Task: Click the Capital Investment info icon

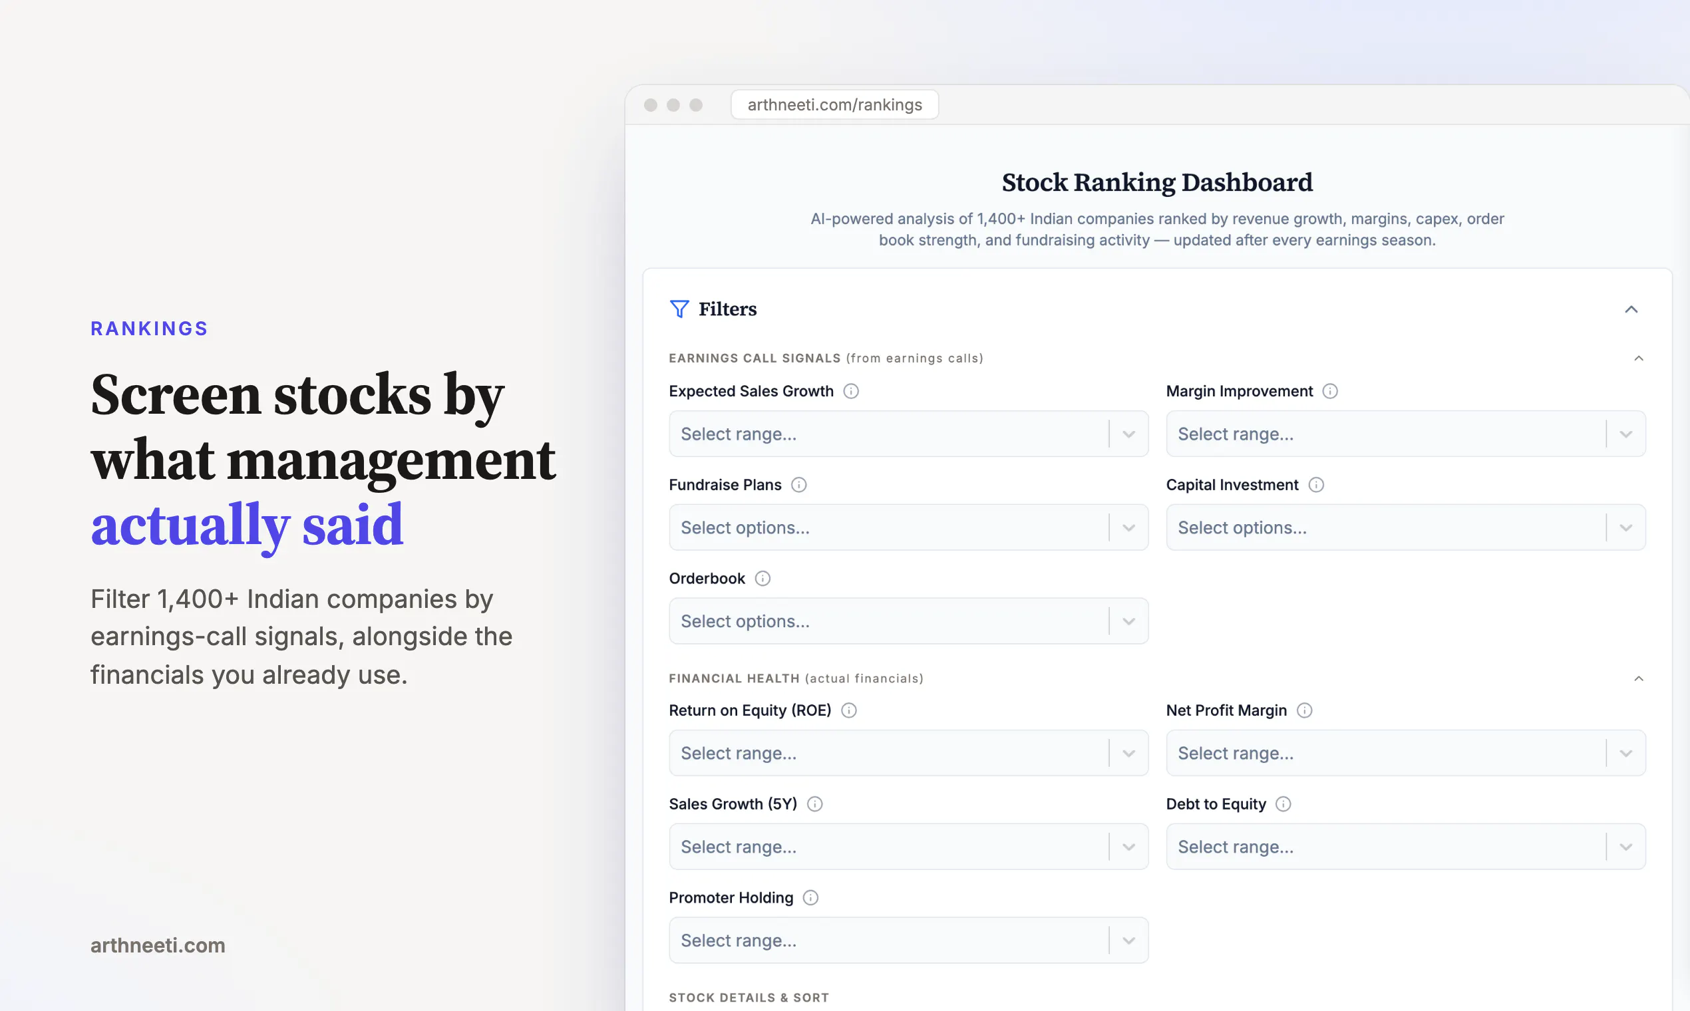Action: [1316, 485]
